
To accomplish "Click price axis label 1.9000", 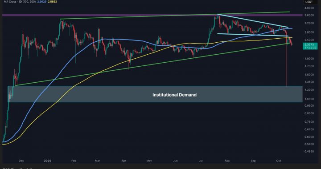I will [x=309, y=59].
